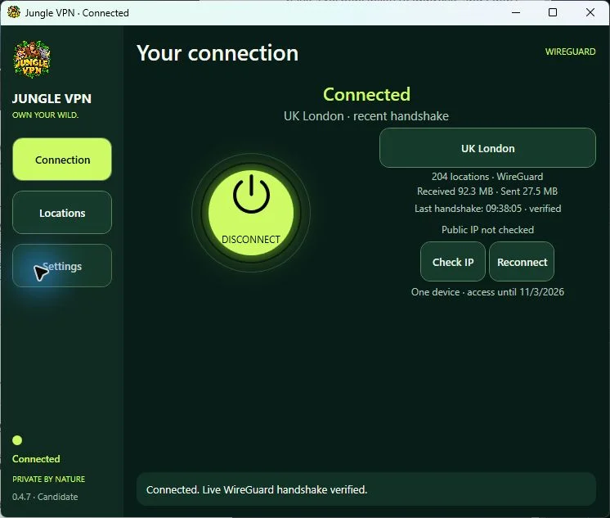
Task: Click the Check IP button
Action: point(453,262)
